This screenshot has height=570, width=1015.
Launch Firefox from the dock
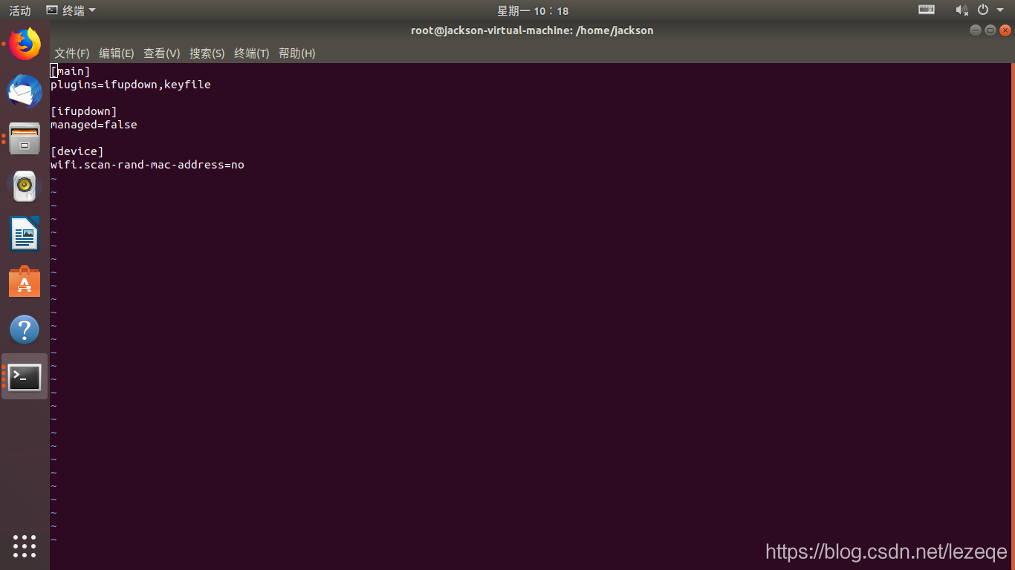(x=25, y=45)
